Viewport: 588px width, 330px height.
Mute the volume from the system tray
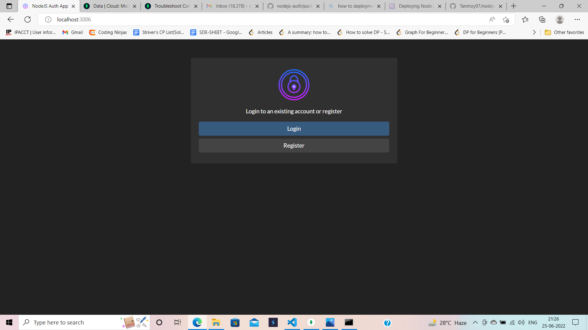click(x=522, y=322)
